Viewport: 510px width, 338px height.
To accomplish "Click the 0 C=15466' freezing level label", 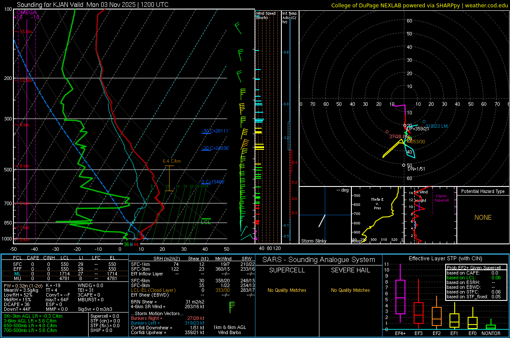I will (213, 182).
